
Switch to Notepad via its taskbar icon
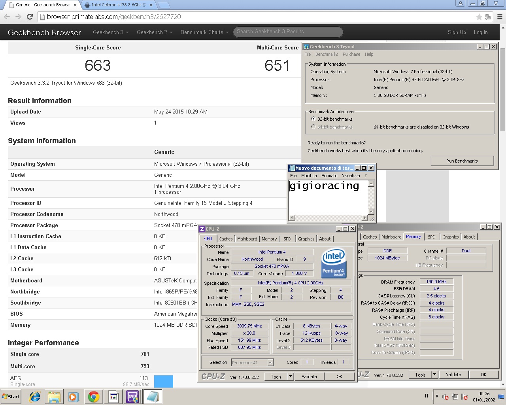[x=152, y=397]
